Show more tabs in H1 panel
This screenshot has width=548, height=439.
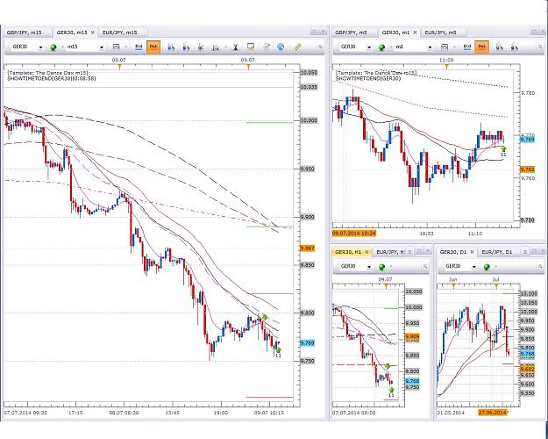point(410,252)
